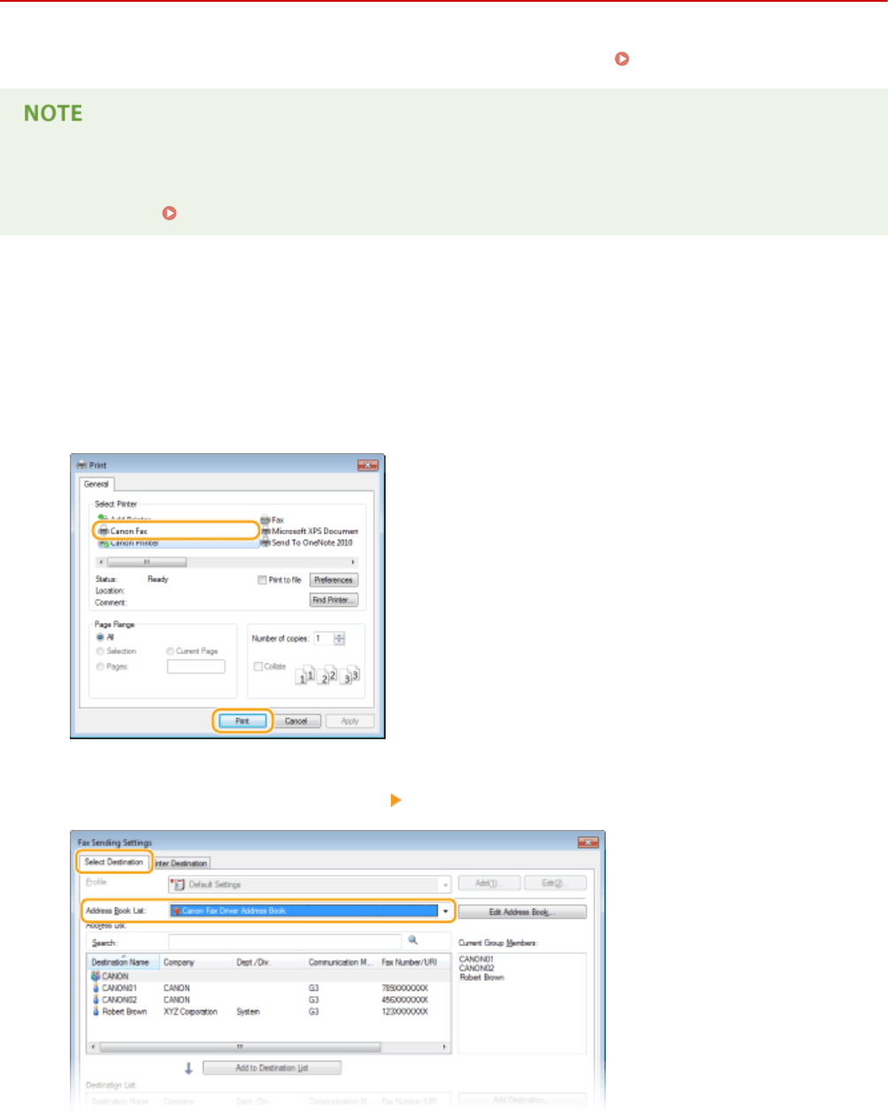Select CANON01 in Current Group Members
Screen dimensions: 888x1114
(x=477, y=959)
